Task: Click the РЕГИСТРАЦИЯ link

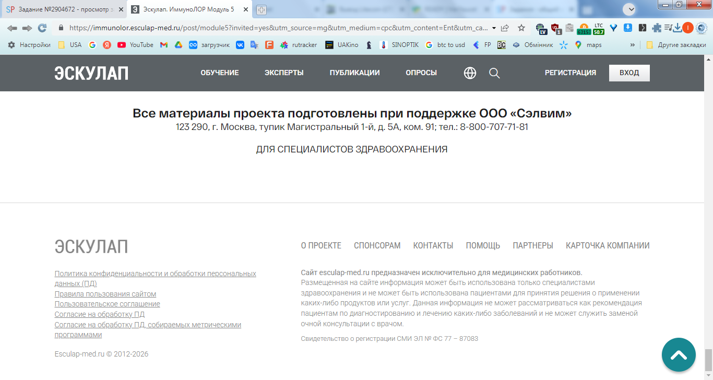Action: pyautogui.click(x=571, y=73)
